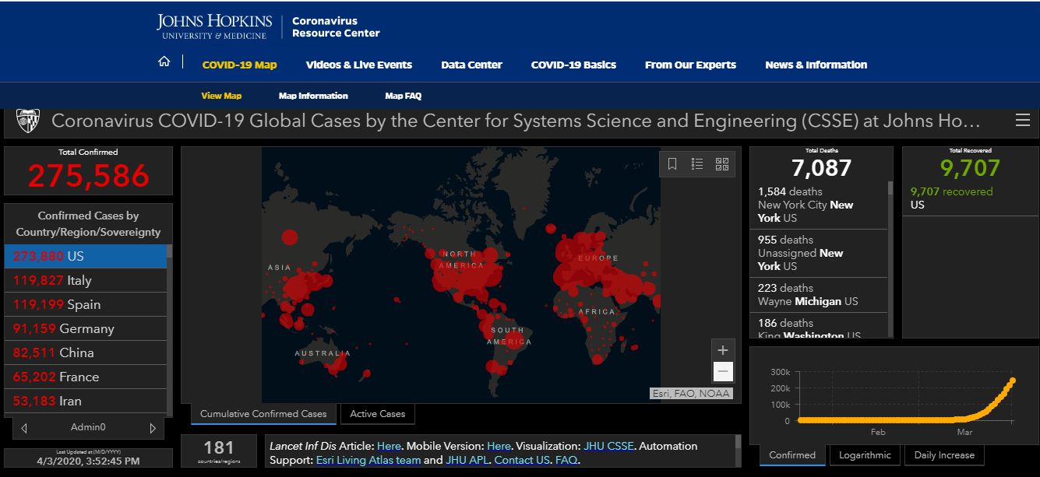1040x477 pixels.
Task: Open the map legend list icon
Action: point(697,164)
